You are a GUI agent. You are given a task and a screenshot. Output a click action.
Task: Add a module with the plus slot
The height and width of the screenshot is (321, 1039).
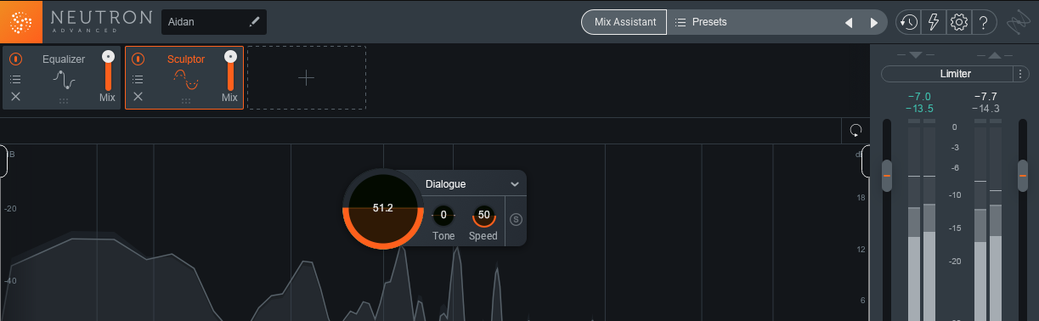pyautogui.click(x=307, y=78)
